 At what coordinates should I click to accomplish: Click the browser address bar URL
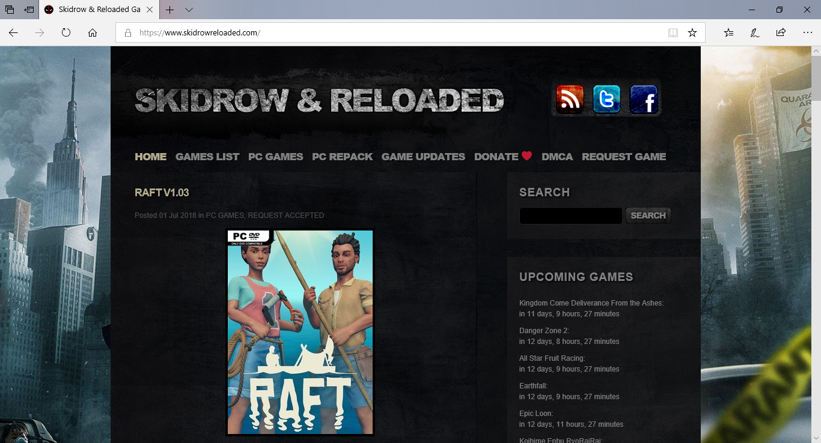click(x=200, y=33)
